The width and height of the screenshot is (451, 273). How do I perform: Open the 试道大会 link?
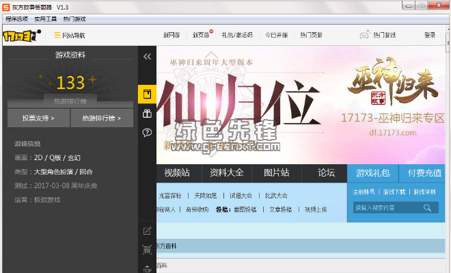(x=241, y=196)
